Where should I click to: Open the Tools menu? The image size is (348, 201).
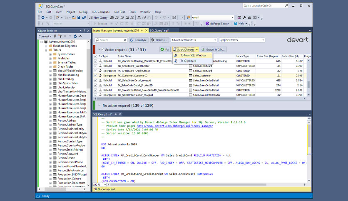[132, 12]
